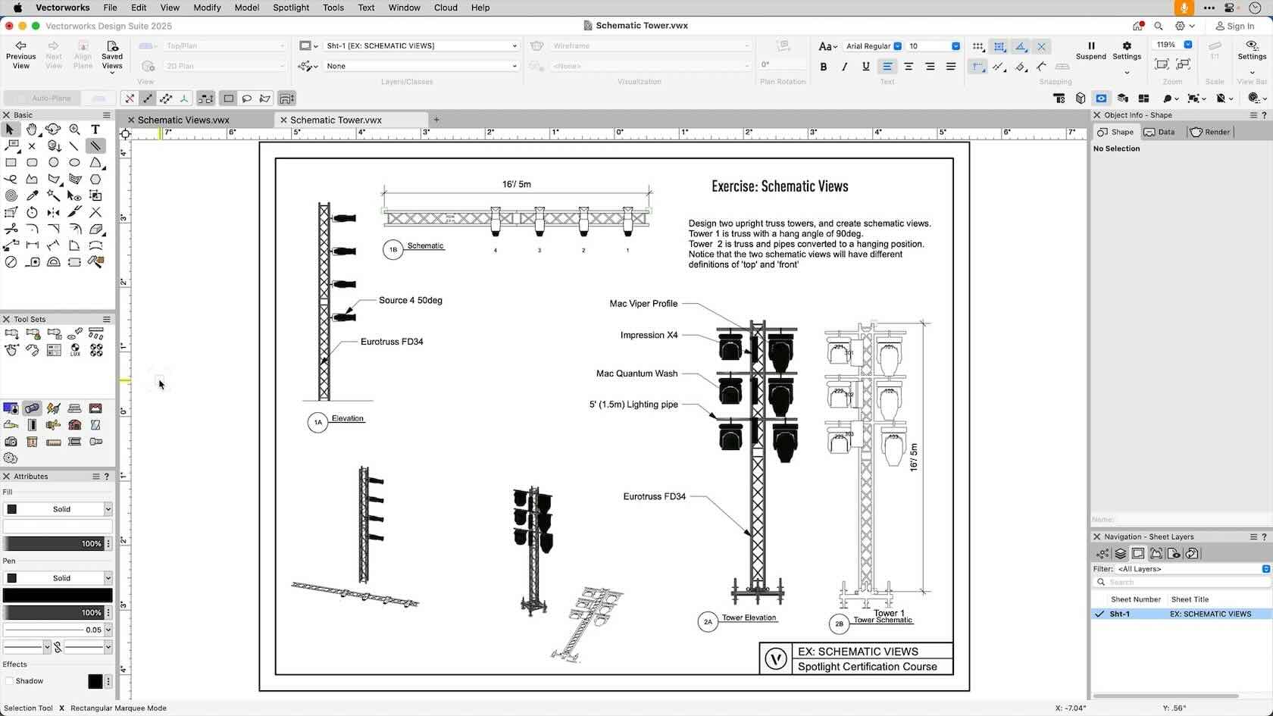Open the Spotlight menu in the menu bar
This screenshot has width=1273, height=716.
coord(291,8)
